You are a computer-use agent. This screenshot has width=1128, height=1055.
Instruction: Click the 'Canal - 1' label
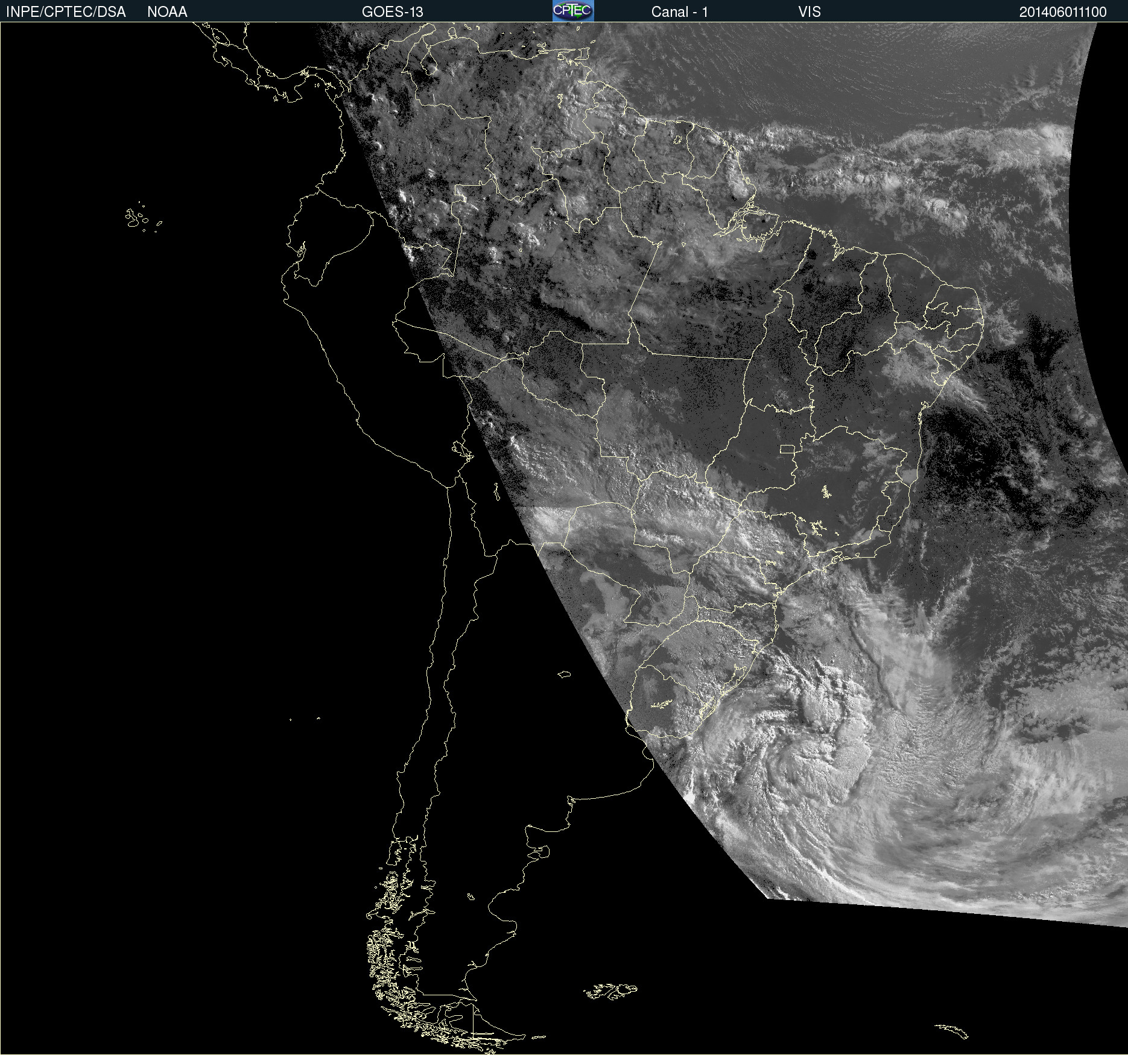pos(679,12)
